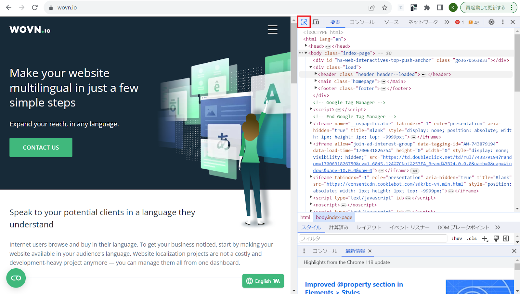The width and height of the screenshot is (520, 294).
Task: Toggle the :hov element state panel
Action: click(x=457, y=239)
